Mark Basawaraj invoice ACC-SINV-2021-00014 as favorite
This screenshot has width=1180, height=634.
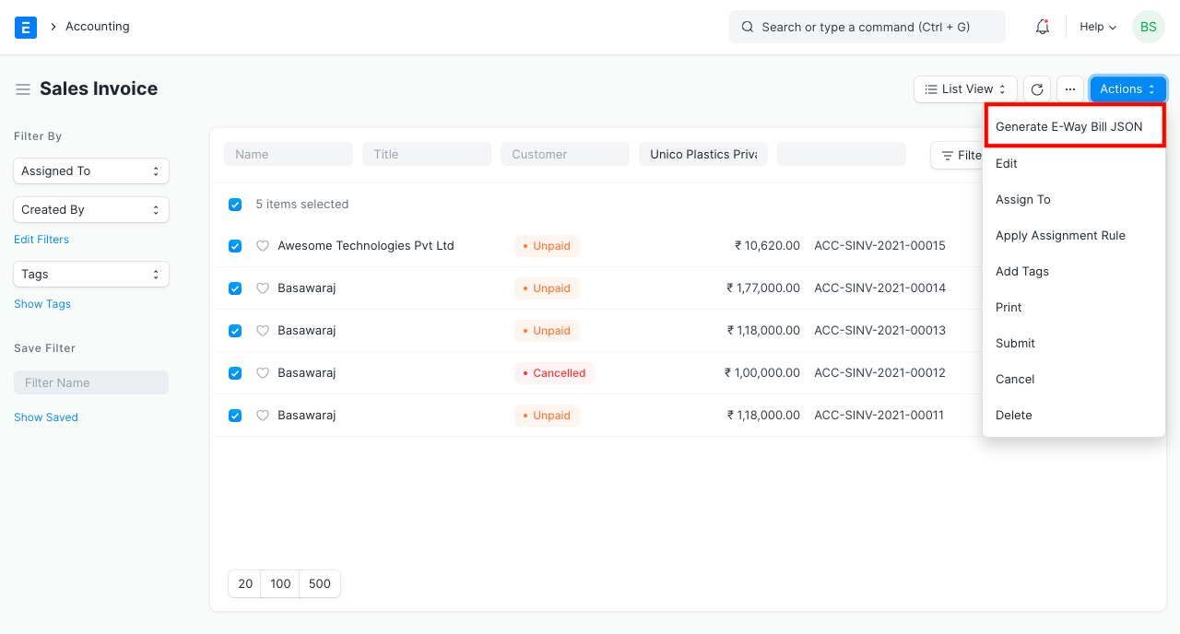263,288
